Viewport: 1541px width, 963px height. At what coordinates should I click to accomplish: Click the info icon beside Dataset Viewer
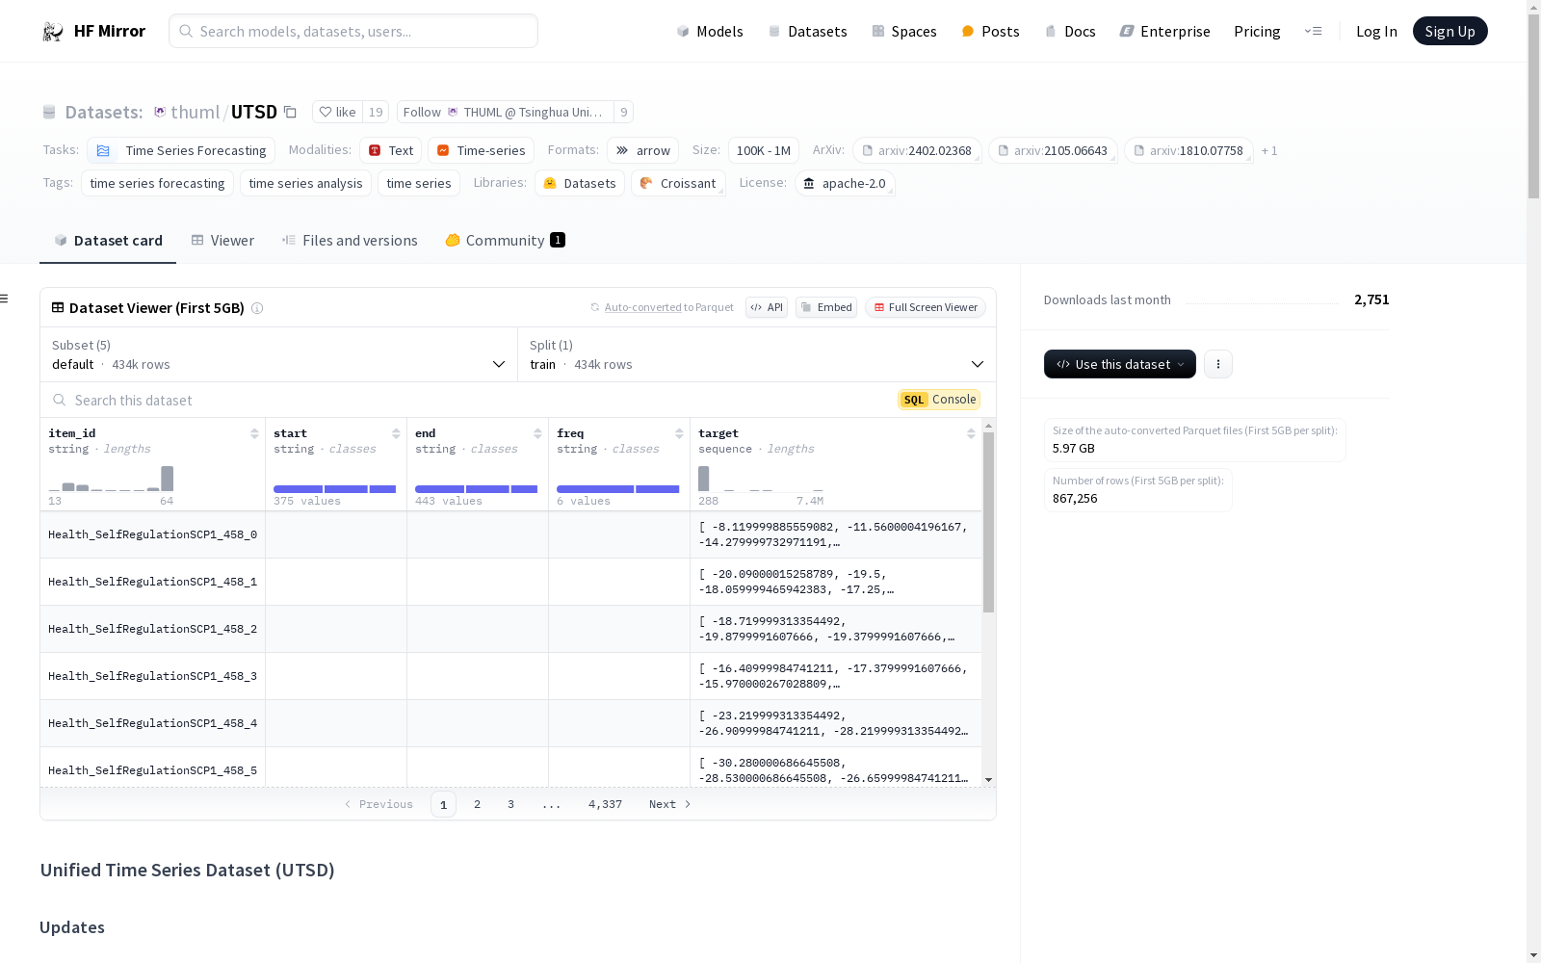point(257,308)
